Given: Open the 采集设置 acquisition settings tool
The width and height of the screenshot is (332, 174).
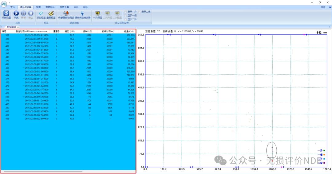Looking at the screenshot, I should [6, 14].
